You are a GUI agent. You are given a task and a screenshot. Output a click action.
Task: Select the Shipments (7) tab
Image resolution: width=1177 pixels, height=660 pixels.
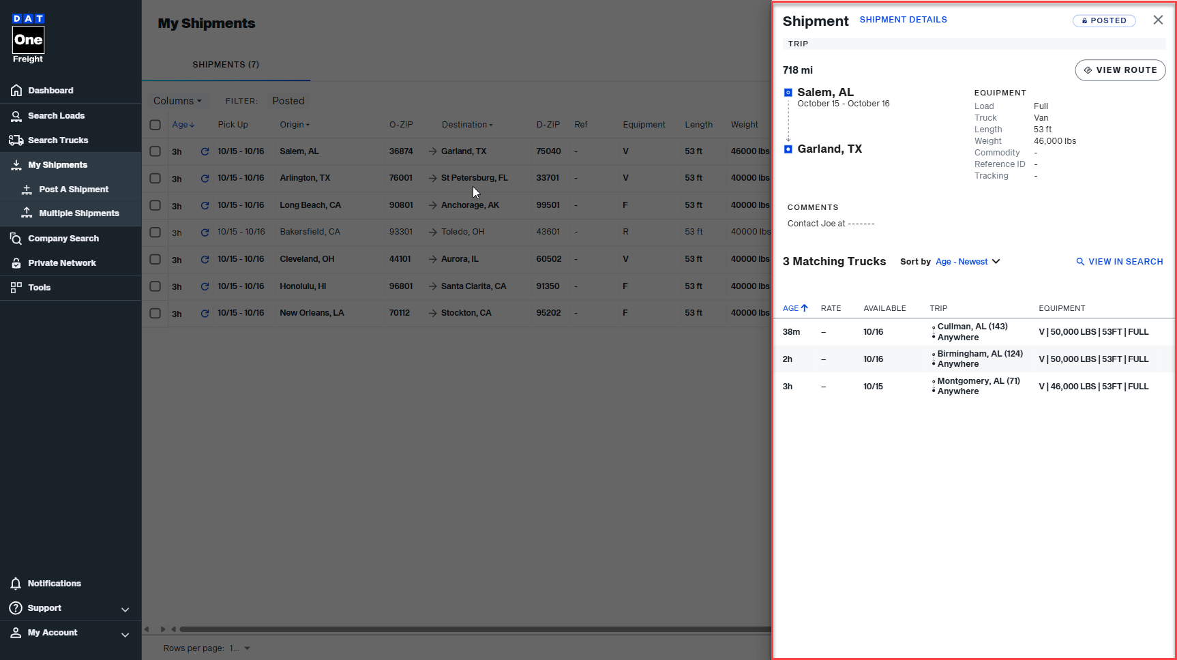coord(226,65)
